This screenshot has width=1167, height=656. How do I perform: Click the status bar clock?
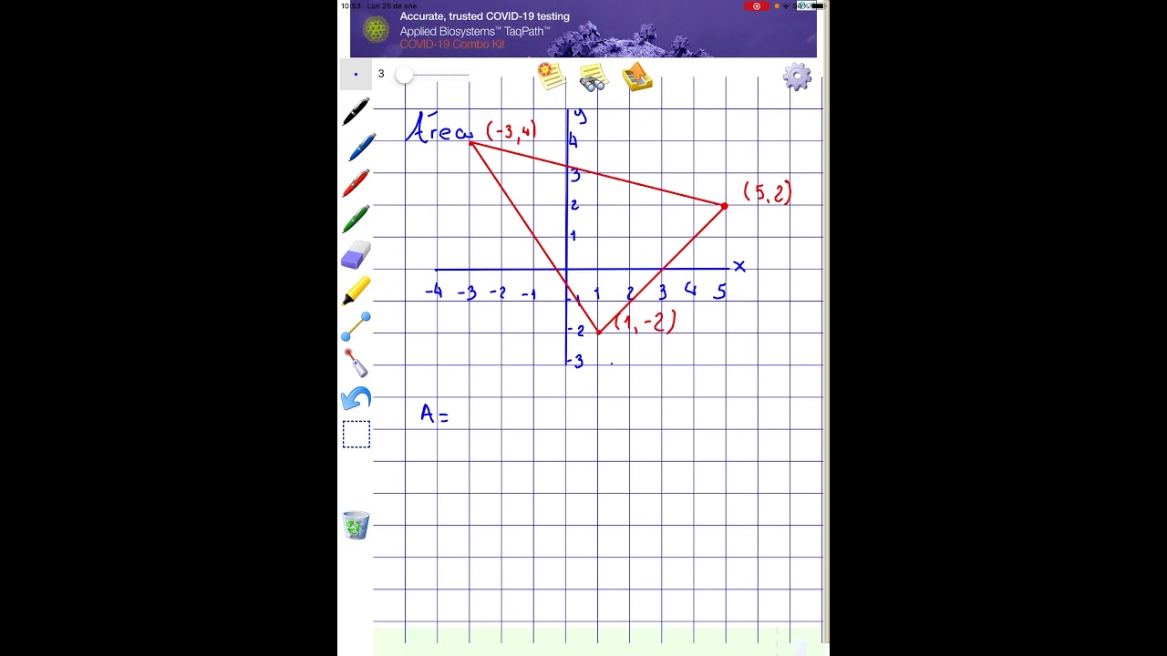(350, 6)
